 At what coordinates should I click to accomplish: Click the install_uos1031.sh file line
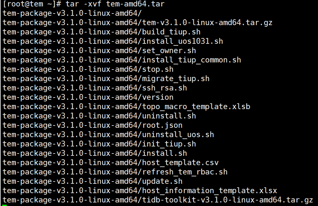pos(113,41)
